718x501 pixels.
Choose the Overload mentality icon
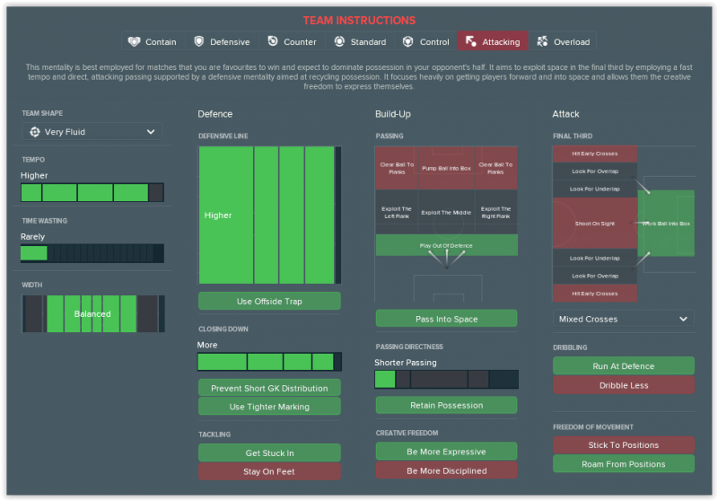point(543,41)
